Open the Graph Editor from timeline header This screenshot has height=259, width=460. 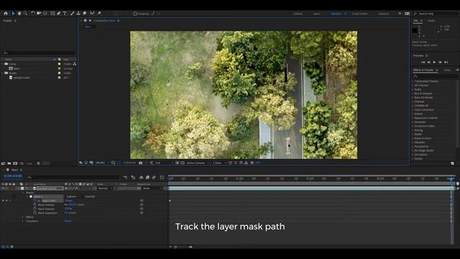[162, 178]
